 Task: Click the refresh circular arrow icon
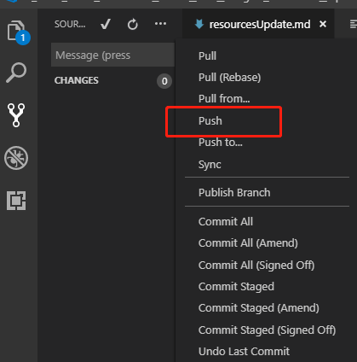coord(132,25)
